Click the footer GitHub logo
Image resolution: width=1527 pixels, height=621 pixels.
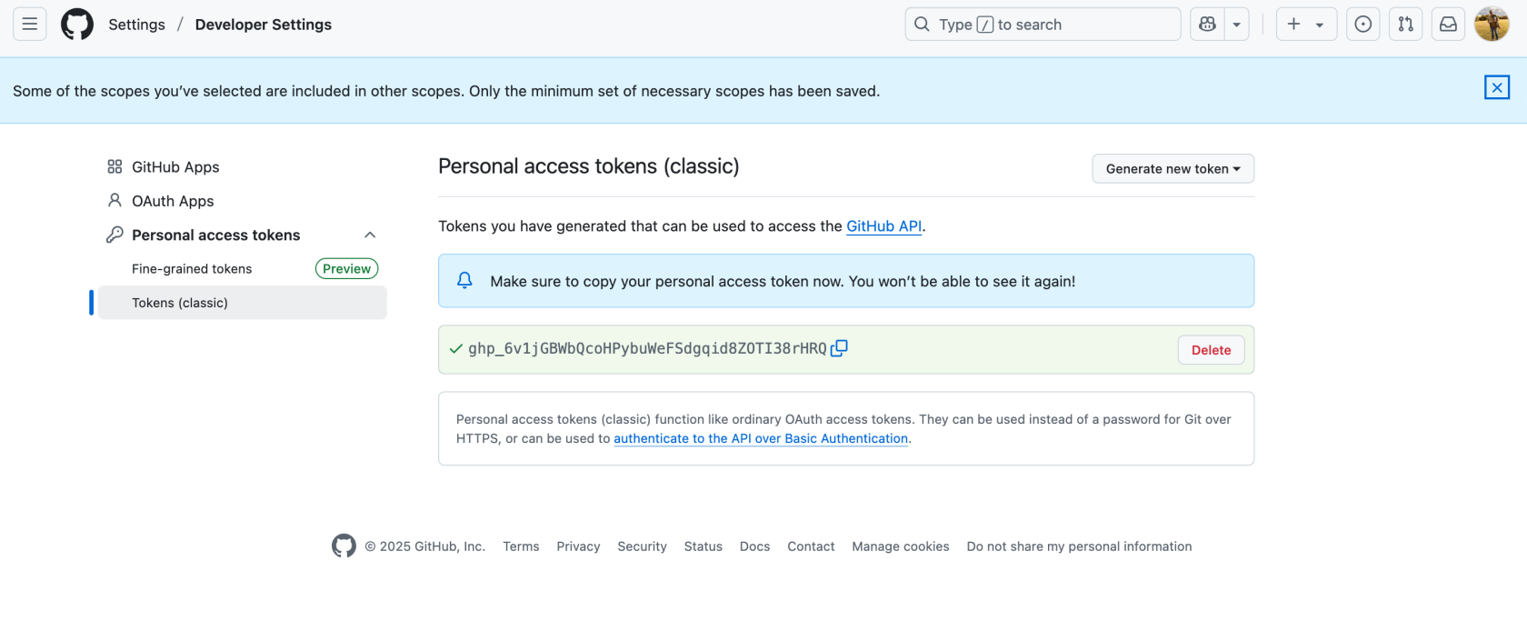pos(344,546)
